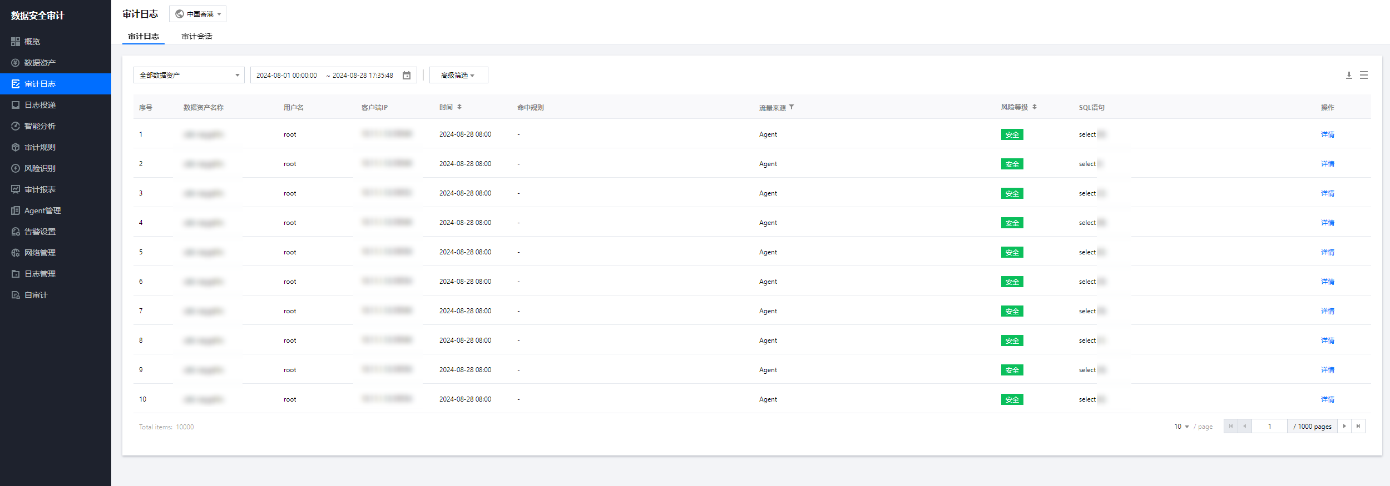Open 日志投递 in the sidebar menu
Screen dimensions: 1390x486
(x=56, y=105)
